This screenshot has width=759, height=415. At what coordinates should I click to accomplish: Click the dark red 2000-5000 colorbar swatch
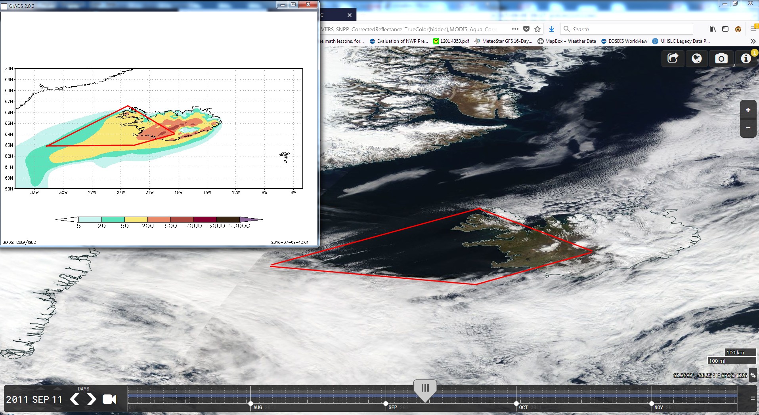[205, 219]
